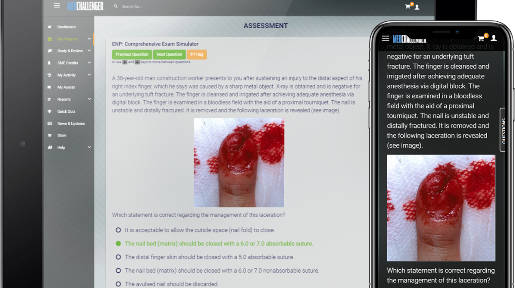515x288 pixels.
Task: Click the My Program icon in sidebar
Action: click(50, 39)
